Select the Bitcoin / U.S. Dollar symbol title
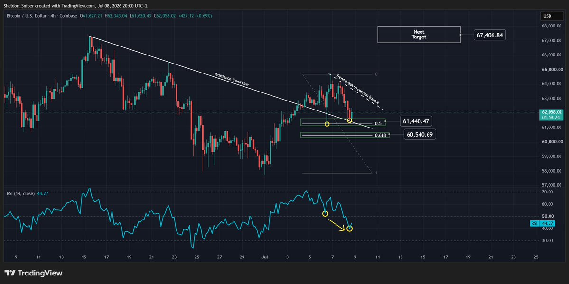Screen dimensions: 569x284 (41, 16)
